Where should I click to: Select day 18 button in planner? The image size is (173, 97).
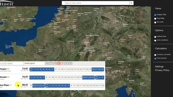(x=55, y=64)
